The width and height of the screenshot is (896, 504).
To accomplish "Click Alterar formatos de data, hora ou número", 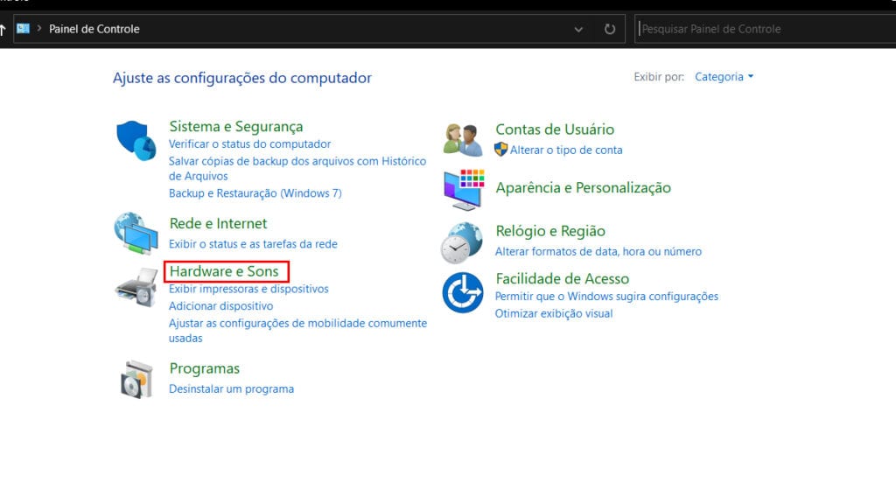I will coord(598,251).
